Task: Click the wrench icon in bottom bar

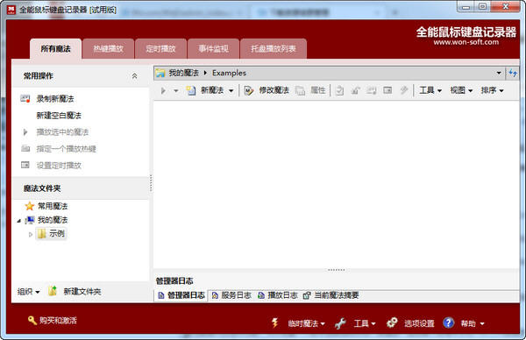Action: tap(340, 323)
